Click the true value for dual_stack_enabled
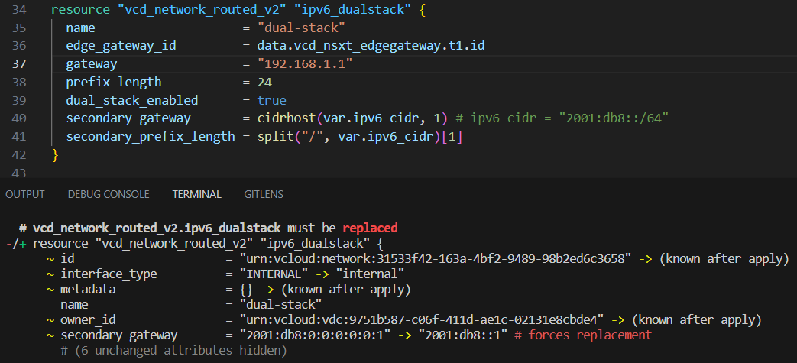797x363 pixels. (x=271, y=101)
